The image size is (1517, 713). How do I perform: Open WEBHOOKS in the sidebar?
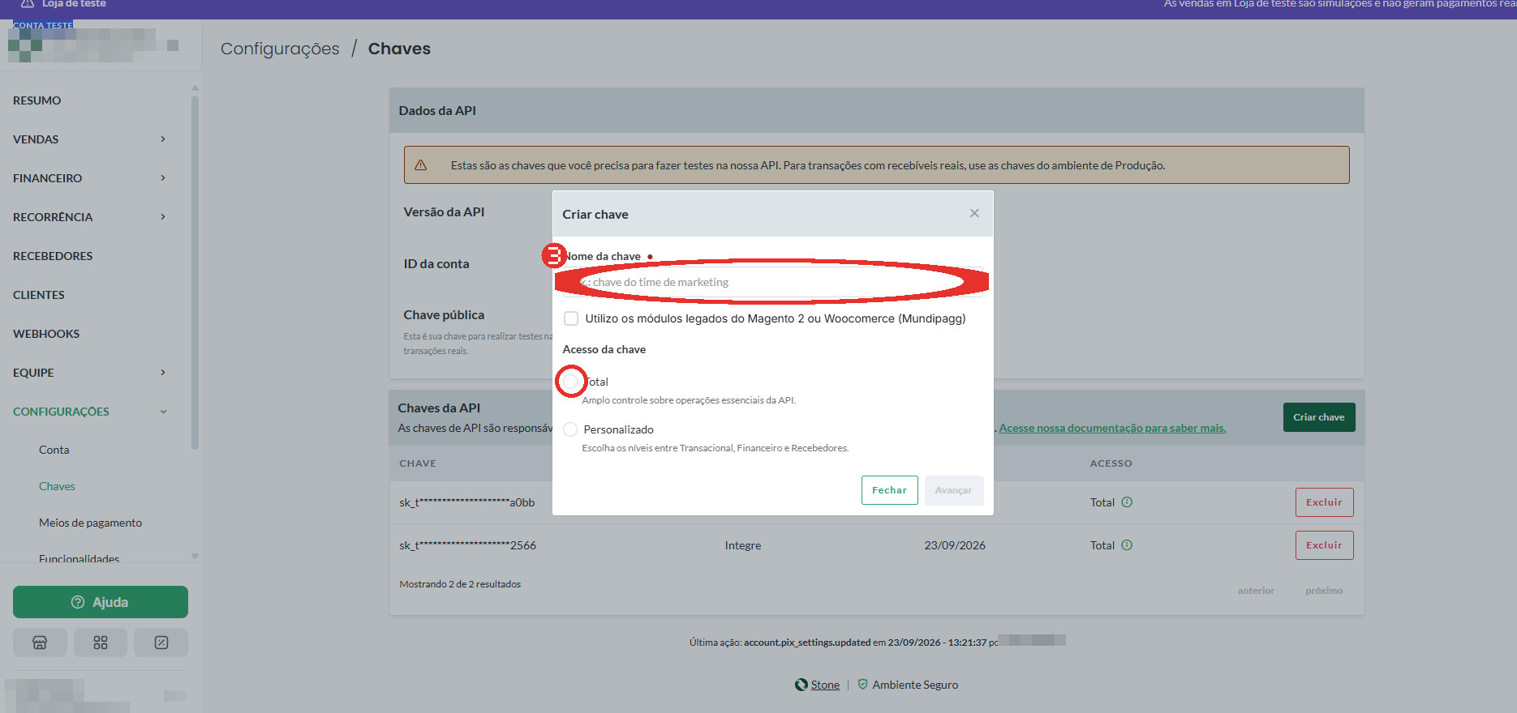[46, 334]
